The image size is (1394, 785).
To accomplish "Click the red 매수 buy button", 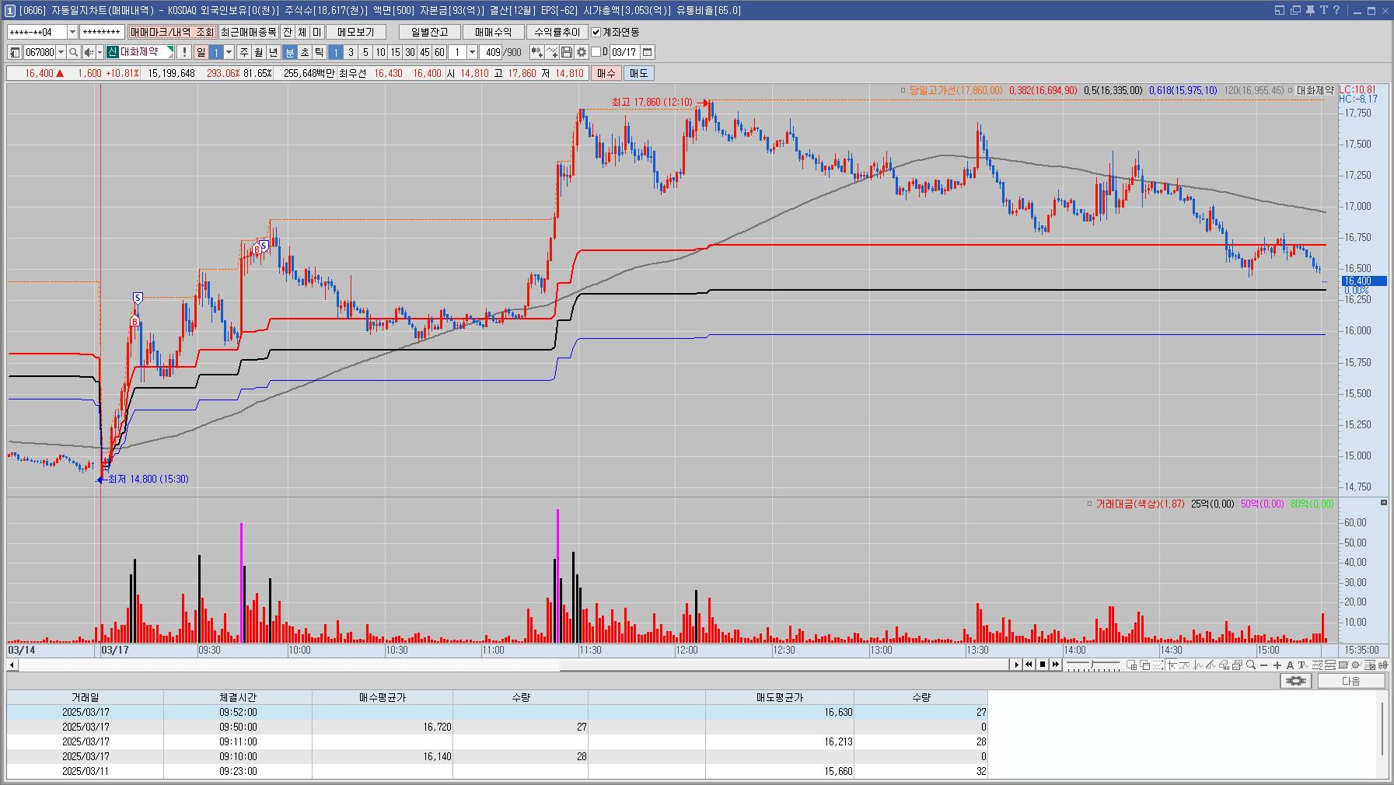I will (606, 73).
